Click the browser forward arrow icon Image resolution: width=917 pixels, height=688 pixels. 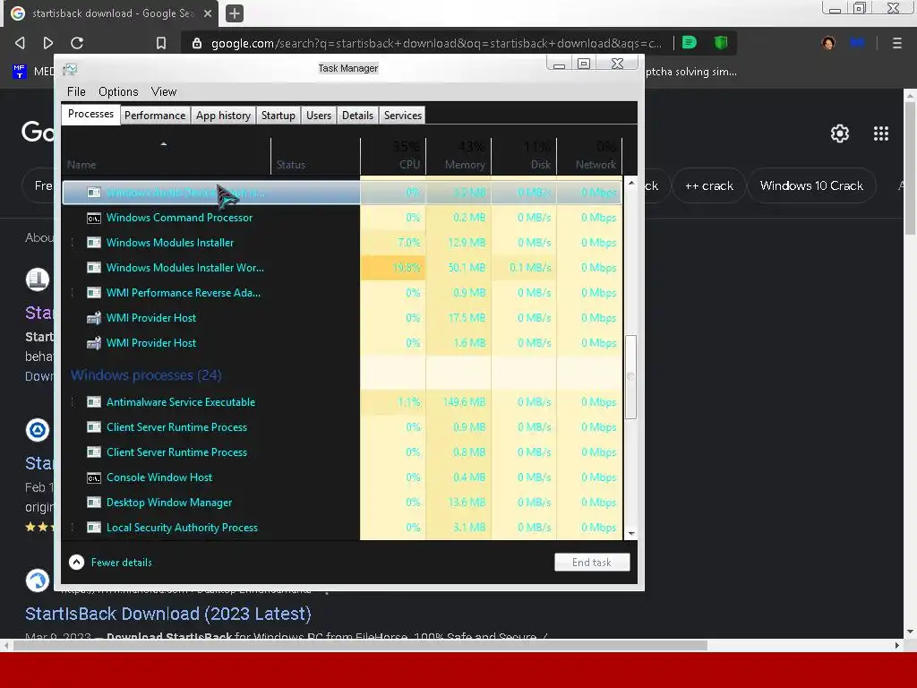[x=48, y=43]
